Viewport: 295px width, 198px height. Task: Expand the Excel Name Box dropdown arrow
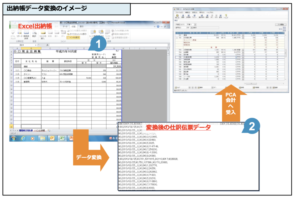pos(36,45)
